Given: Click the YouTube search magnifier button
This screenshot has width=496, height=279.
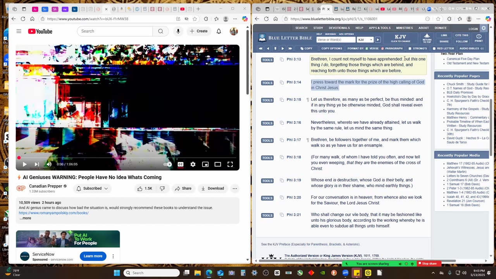Looking at the screenshot, I should pyautogui.click(x=160, y=31).
